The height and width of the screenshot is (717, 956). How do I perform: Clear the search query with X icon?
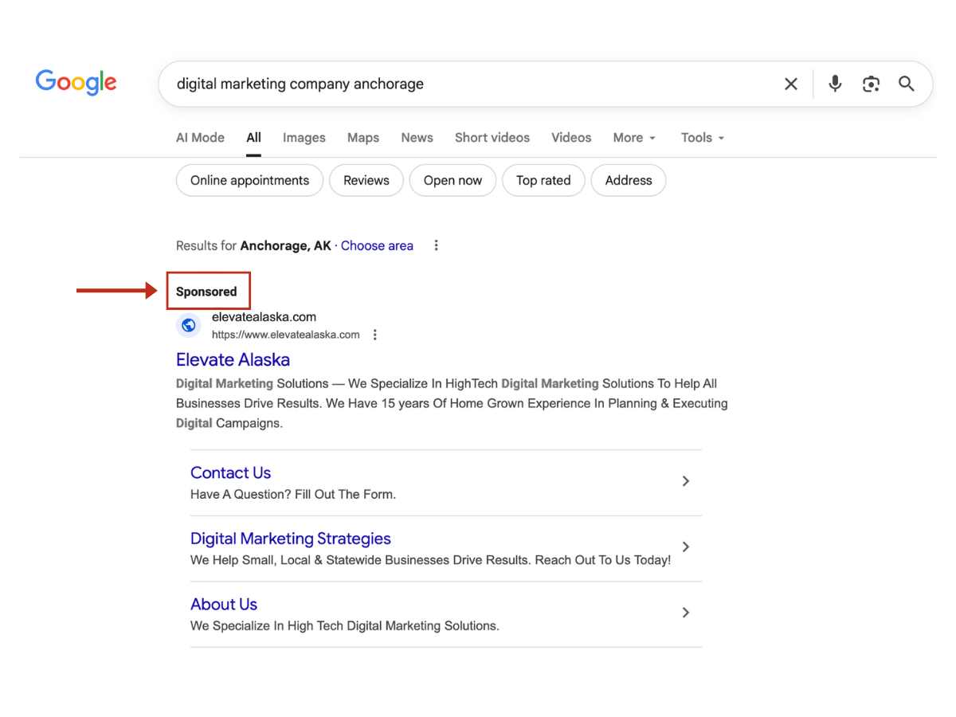point(791,84)
